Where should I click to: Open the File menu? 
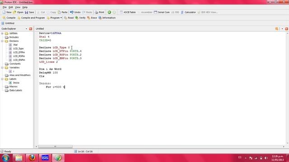tap(5, 7)
